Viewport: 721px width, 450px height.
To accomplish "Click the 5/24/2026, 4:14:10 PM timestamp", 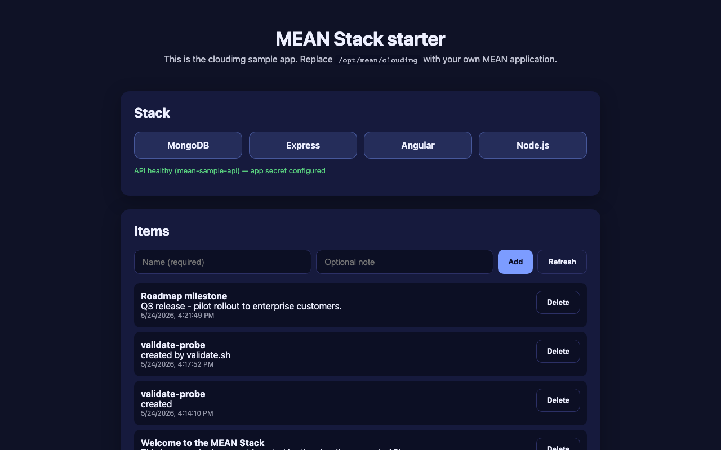I will coord(177,413).
